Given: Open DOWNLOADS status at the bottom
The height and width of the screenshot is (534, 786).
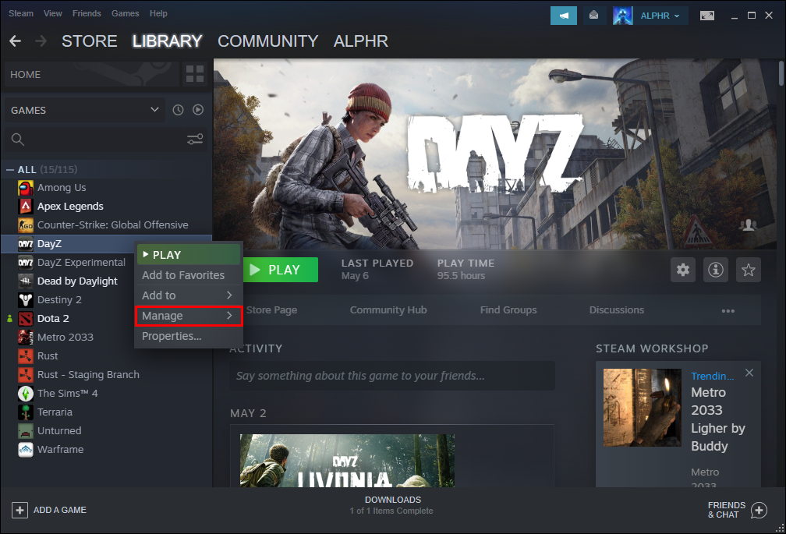Looking at the screenshot, I should click(x=392, y=505).
